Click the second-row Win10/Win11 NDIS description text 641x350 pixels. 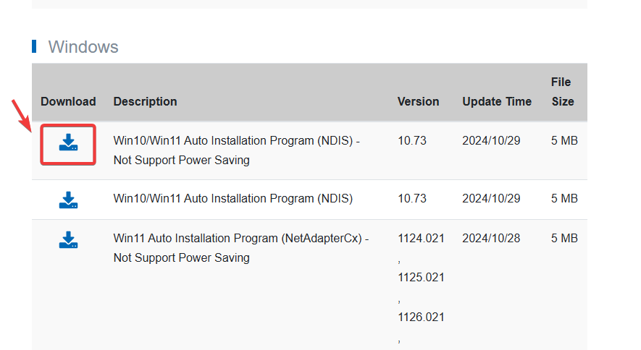coord(232,199)
